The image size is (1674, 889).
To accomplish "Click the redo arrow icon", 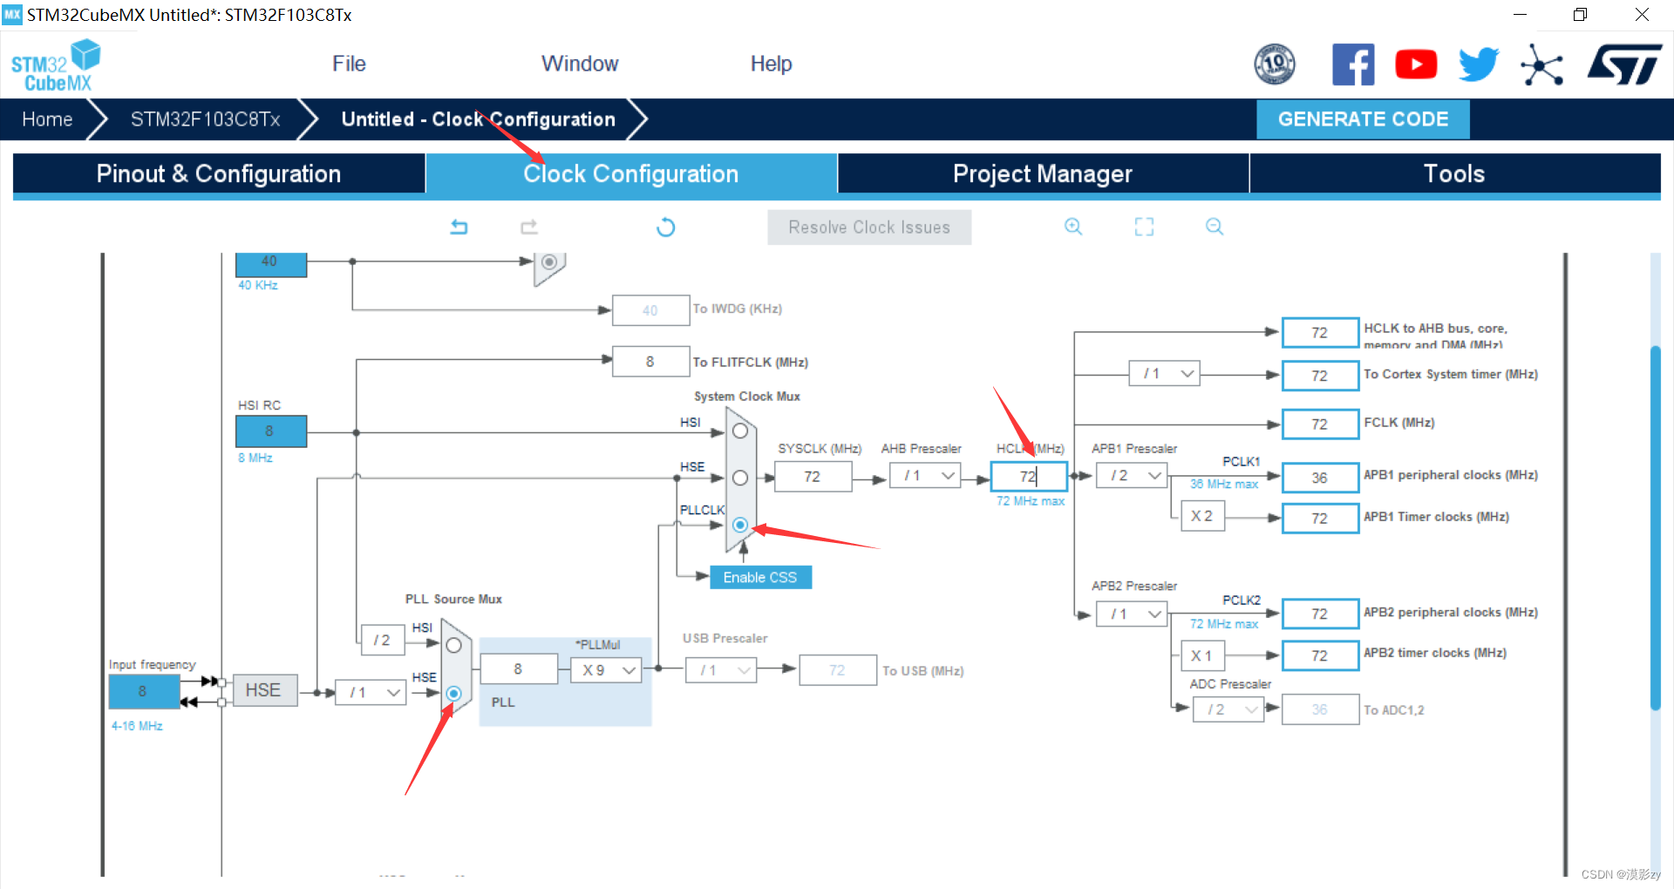I will tap(529, 227).
